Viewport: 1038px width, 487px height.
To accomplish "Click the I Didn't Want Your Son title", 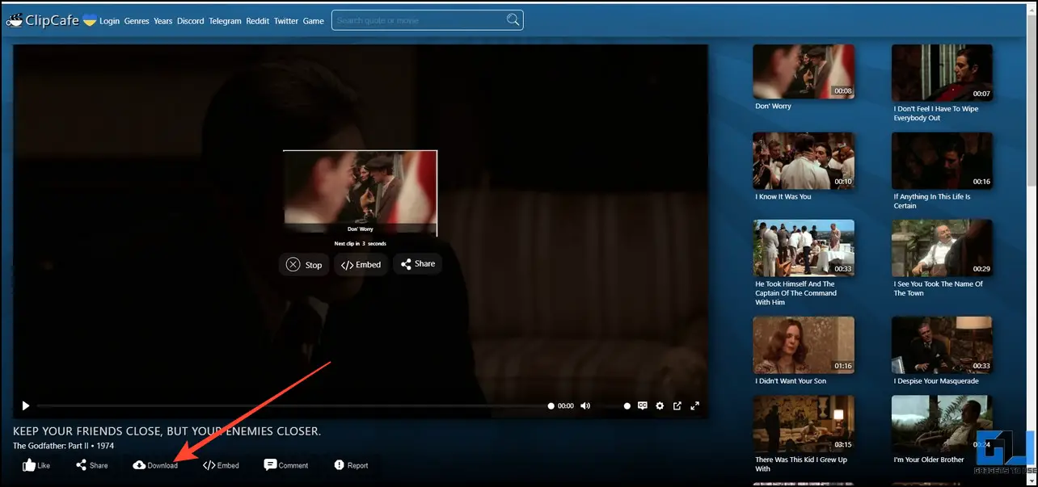I will coord(791,381).
